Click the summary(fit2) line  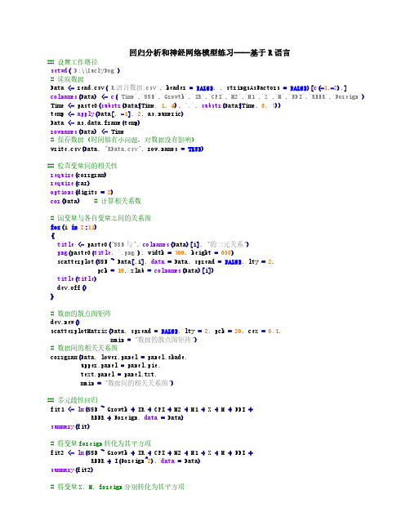click(72, 470)
